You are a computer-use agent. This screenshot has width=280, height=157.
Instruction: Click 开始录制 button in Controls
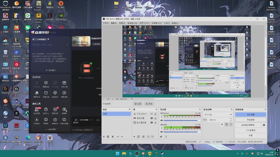pos(251,120)
